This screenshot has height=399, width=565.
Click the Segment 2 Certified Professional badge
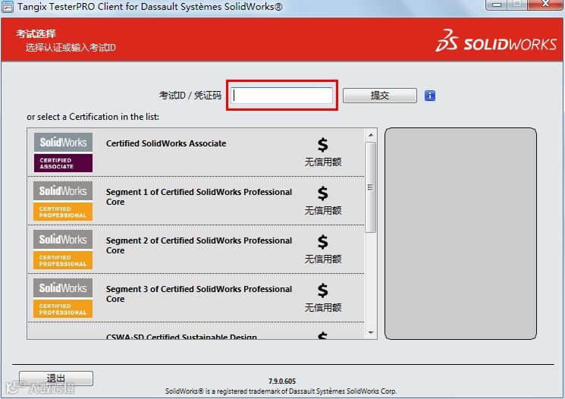click(x=63, y=250)
